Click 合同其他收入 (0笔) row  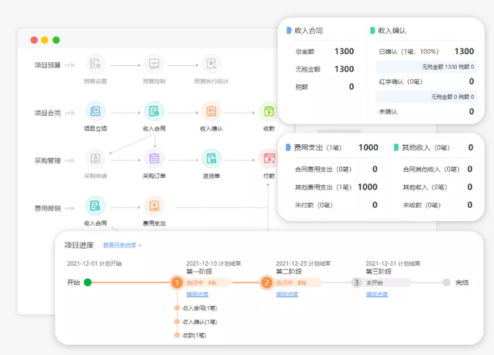pyautogui.click(x=438, y=169)
